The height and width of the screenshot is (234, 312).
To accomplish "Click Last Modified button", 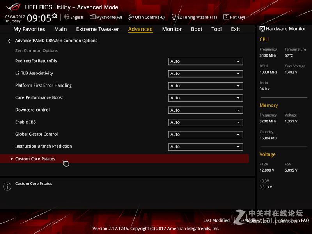I will (x=216, y=220).
